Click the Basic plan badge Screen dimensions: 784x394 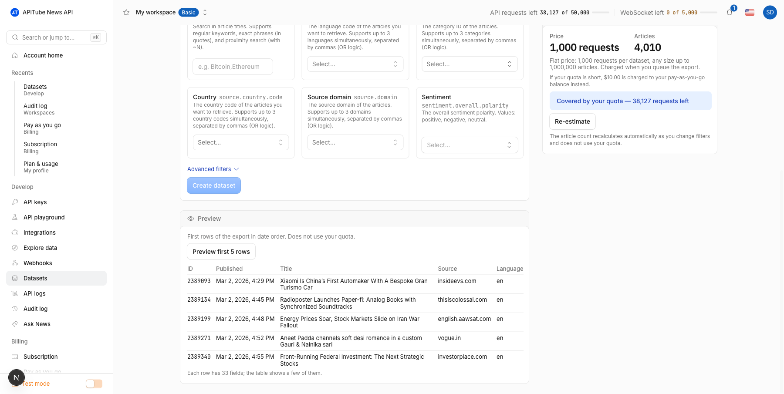point(189,12)
